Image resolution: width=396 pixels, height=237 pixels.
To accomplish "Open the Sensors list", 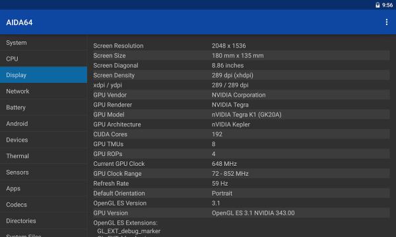I will pos(44,172).
